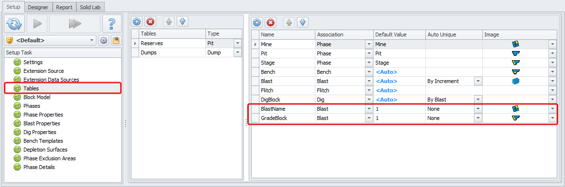This screenshot has height=187, width=565.
Task: Switch to the Report tab
Action: [64, 7]
